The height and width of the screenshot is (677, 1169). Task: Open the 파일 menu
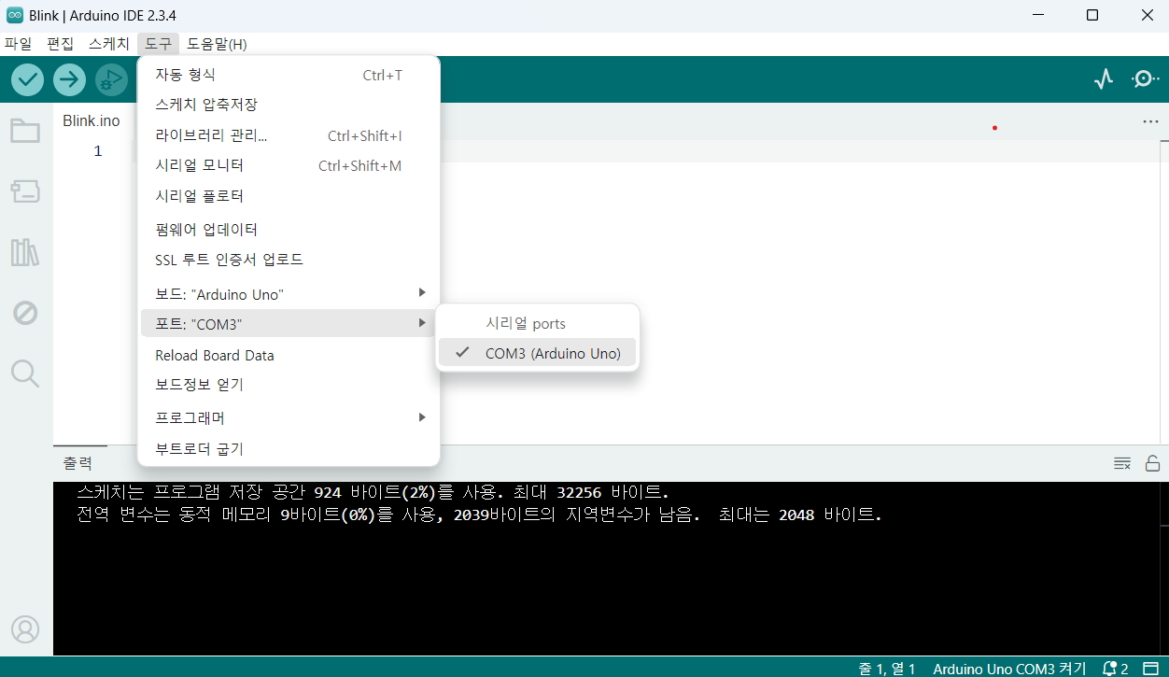(18, 44)
